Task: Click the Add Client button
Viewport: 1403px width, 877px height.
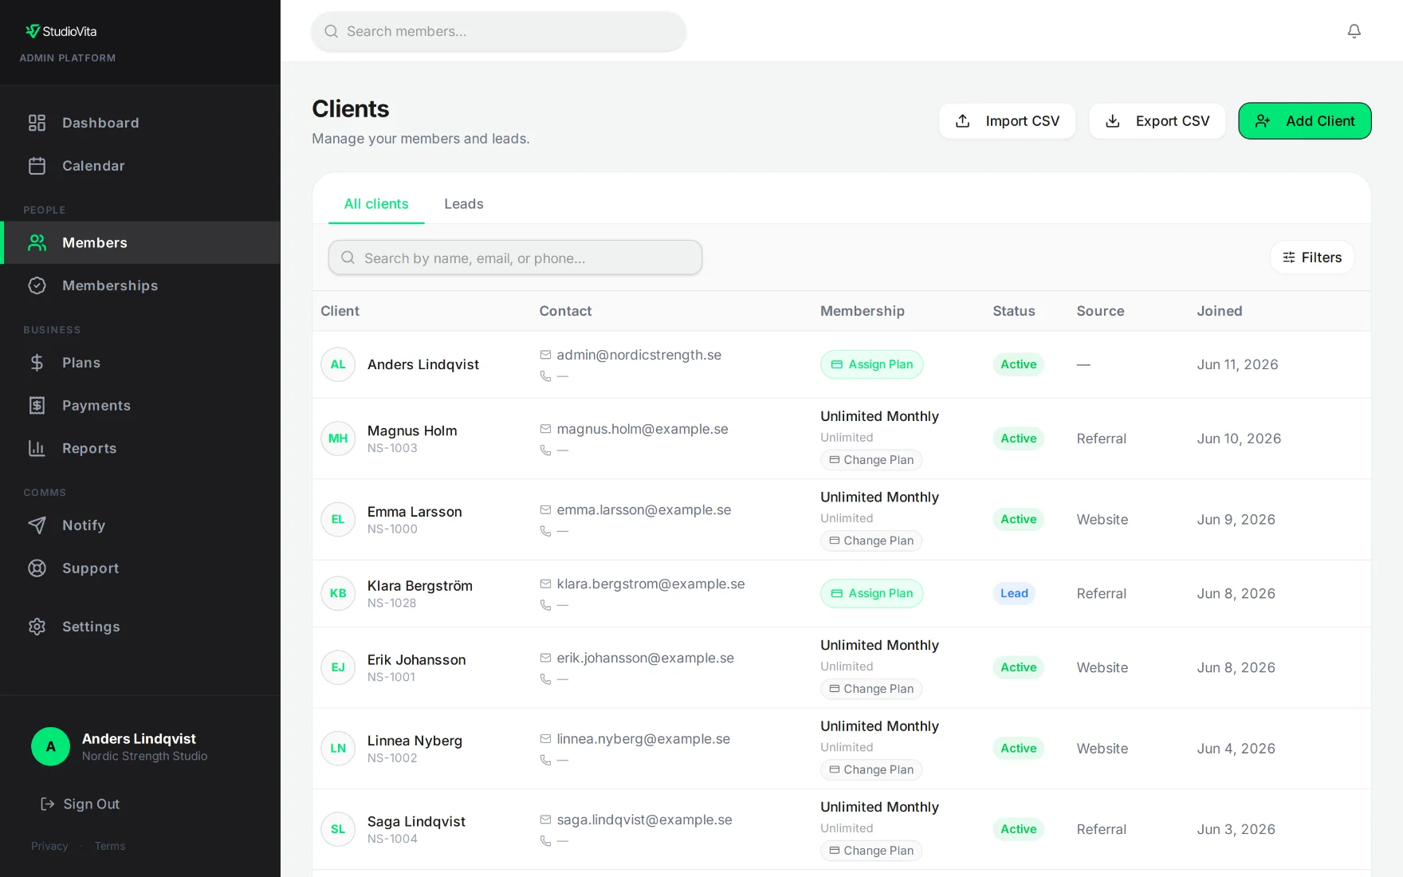Action: tap(1304, 121)
